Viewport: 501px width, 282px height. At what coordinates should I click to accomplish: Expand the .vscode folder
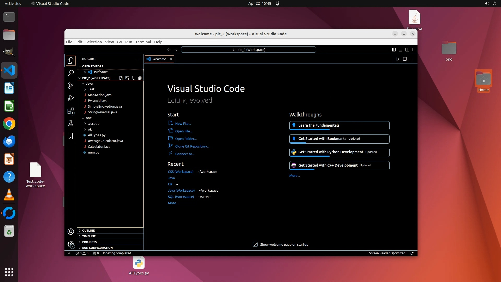click(x=93, y=124)
